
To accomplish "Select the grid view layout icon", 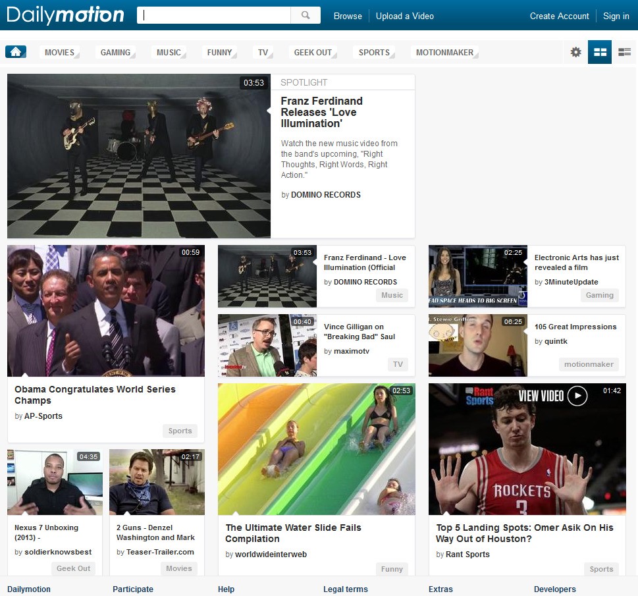I will point(599,51).
